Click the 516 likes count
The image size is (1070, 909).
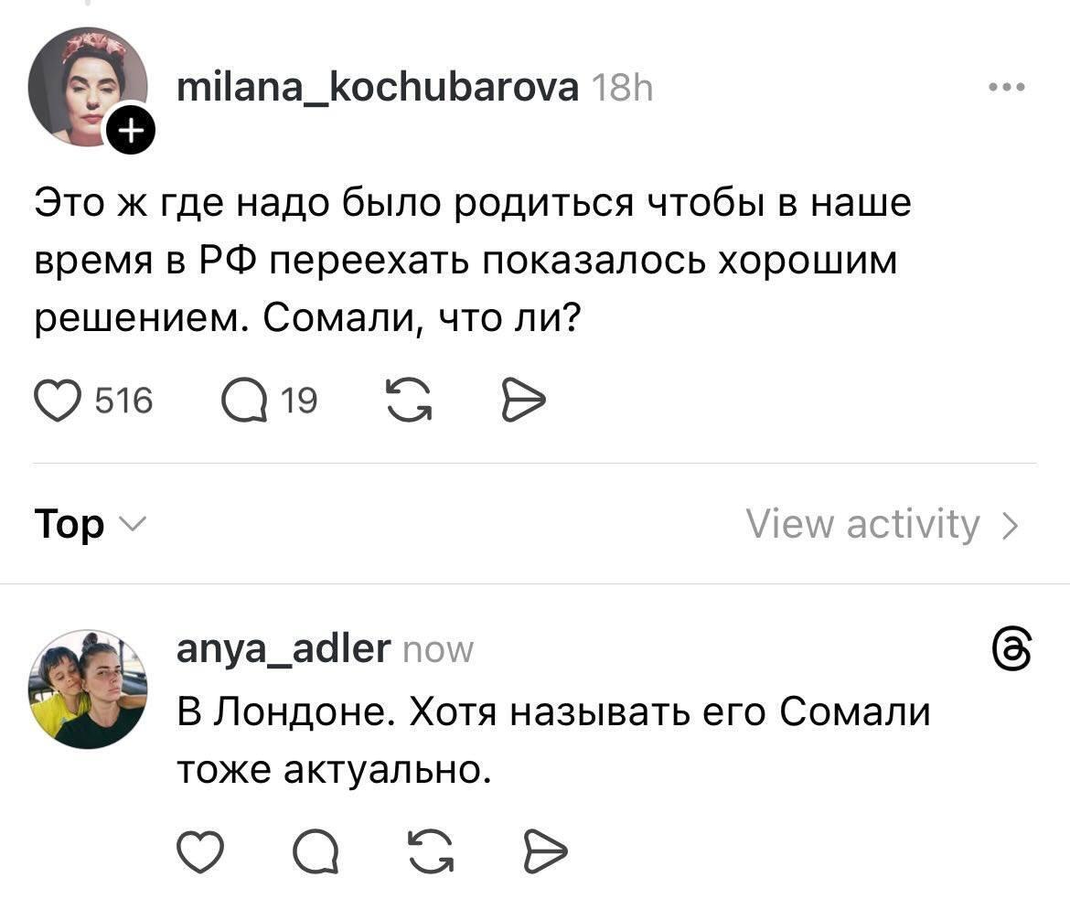click(124, 401)
